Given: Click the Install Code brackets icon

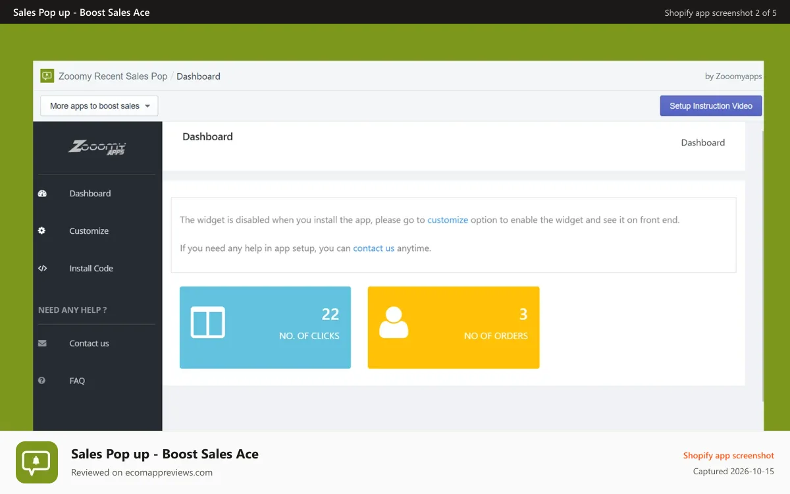Looking at the screenshot, I should point(42,269).
